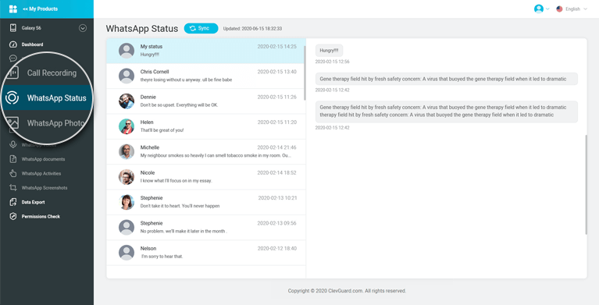Click the US flag icon
The image size is (599, 305).
tap(559, 9)
